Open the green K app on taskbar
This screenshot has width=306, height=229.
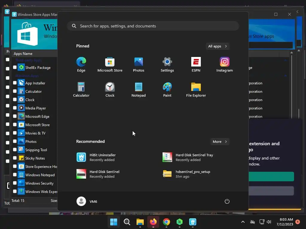[x=180, y=222]
